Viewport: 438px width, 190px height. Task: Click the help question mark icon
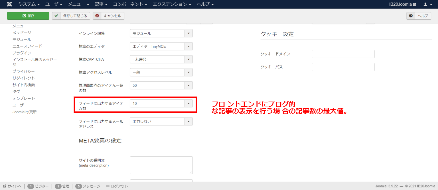click(411, 16)
